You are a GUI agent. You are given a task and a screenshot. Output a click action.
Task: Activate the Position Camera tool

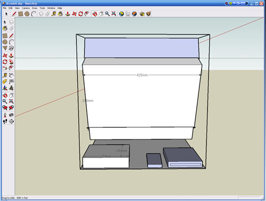pyautogui.click(x=5, y=115)
